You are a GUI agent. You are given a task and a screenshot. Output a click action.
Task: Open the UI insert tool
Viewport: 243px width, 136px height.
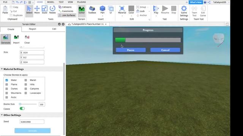[x=110, y=10]
